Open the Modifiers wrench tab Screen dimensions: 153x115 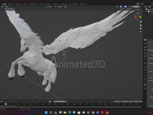click(x=145, y=70)
